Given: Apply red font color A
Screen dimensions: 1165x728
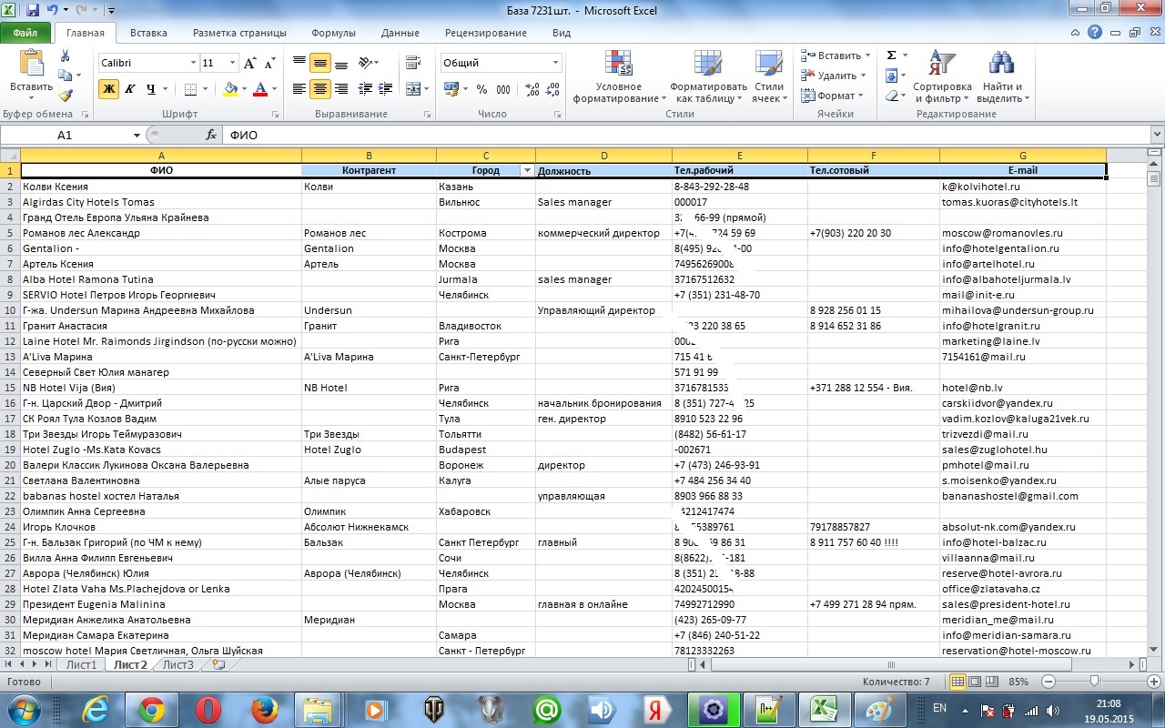Looking at the screenshot, I should (x=260, y=89).
